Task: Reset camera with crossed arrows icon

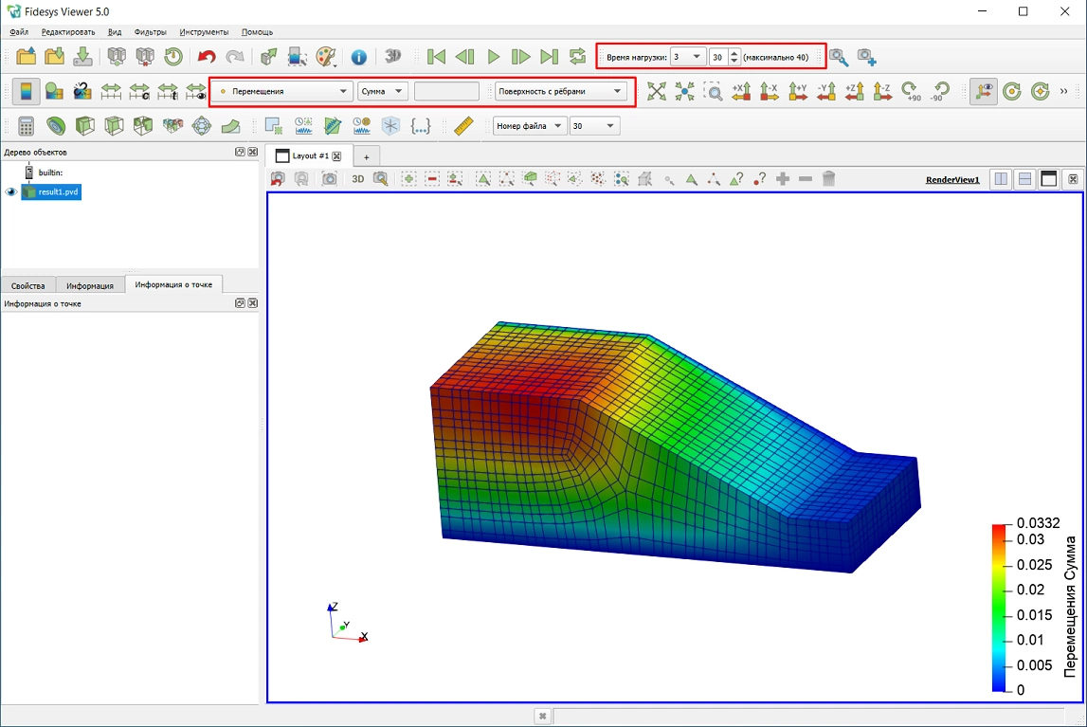Action: [x=656, y=91]
